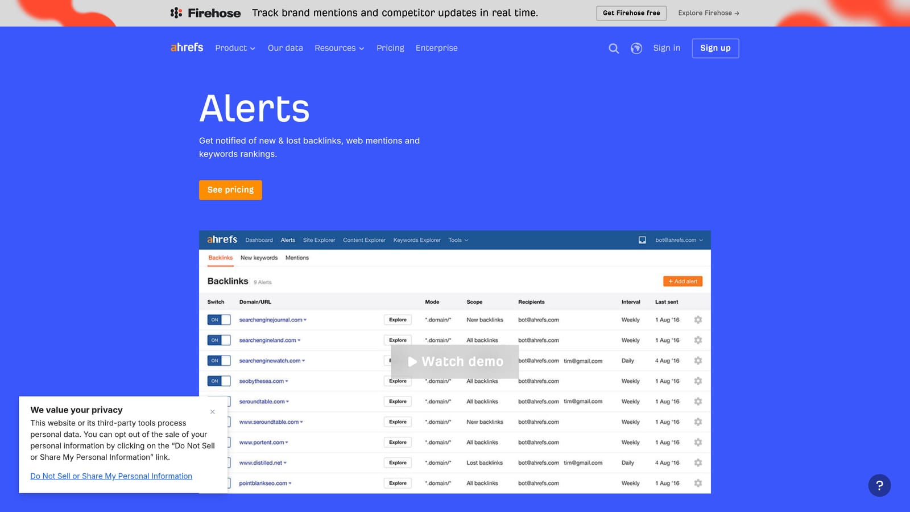Open Keywords Explorer in the demo dashboard menu
This screenshot has height=512, width=910.
point(417,240)
